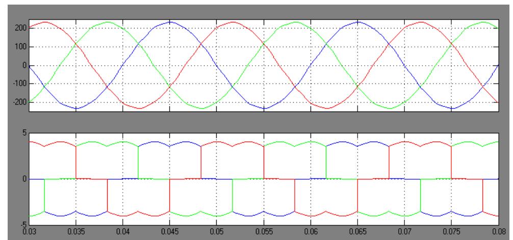Click the -100 label on upper plot
Viewport: 513px width, 240px height.
pyautogui.click(x=19, y=84)
